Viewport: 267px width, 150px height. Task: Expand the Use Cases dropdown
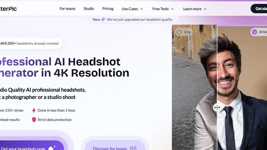tap(132, 9)
